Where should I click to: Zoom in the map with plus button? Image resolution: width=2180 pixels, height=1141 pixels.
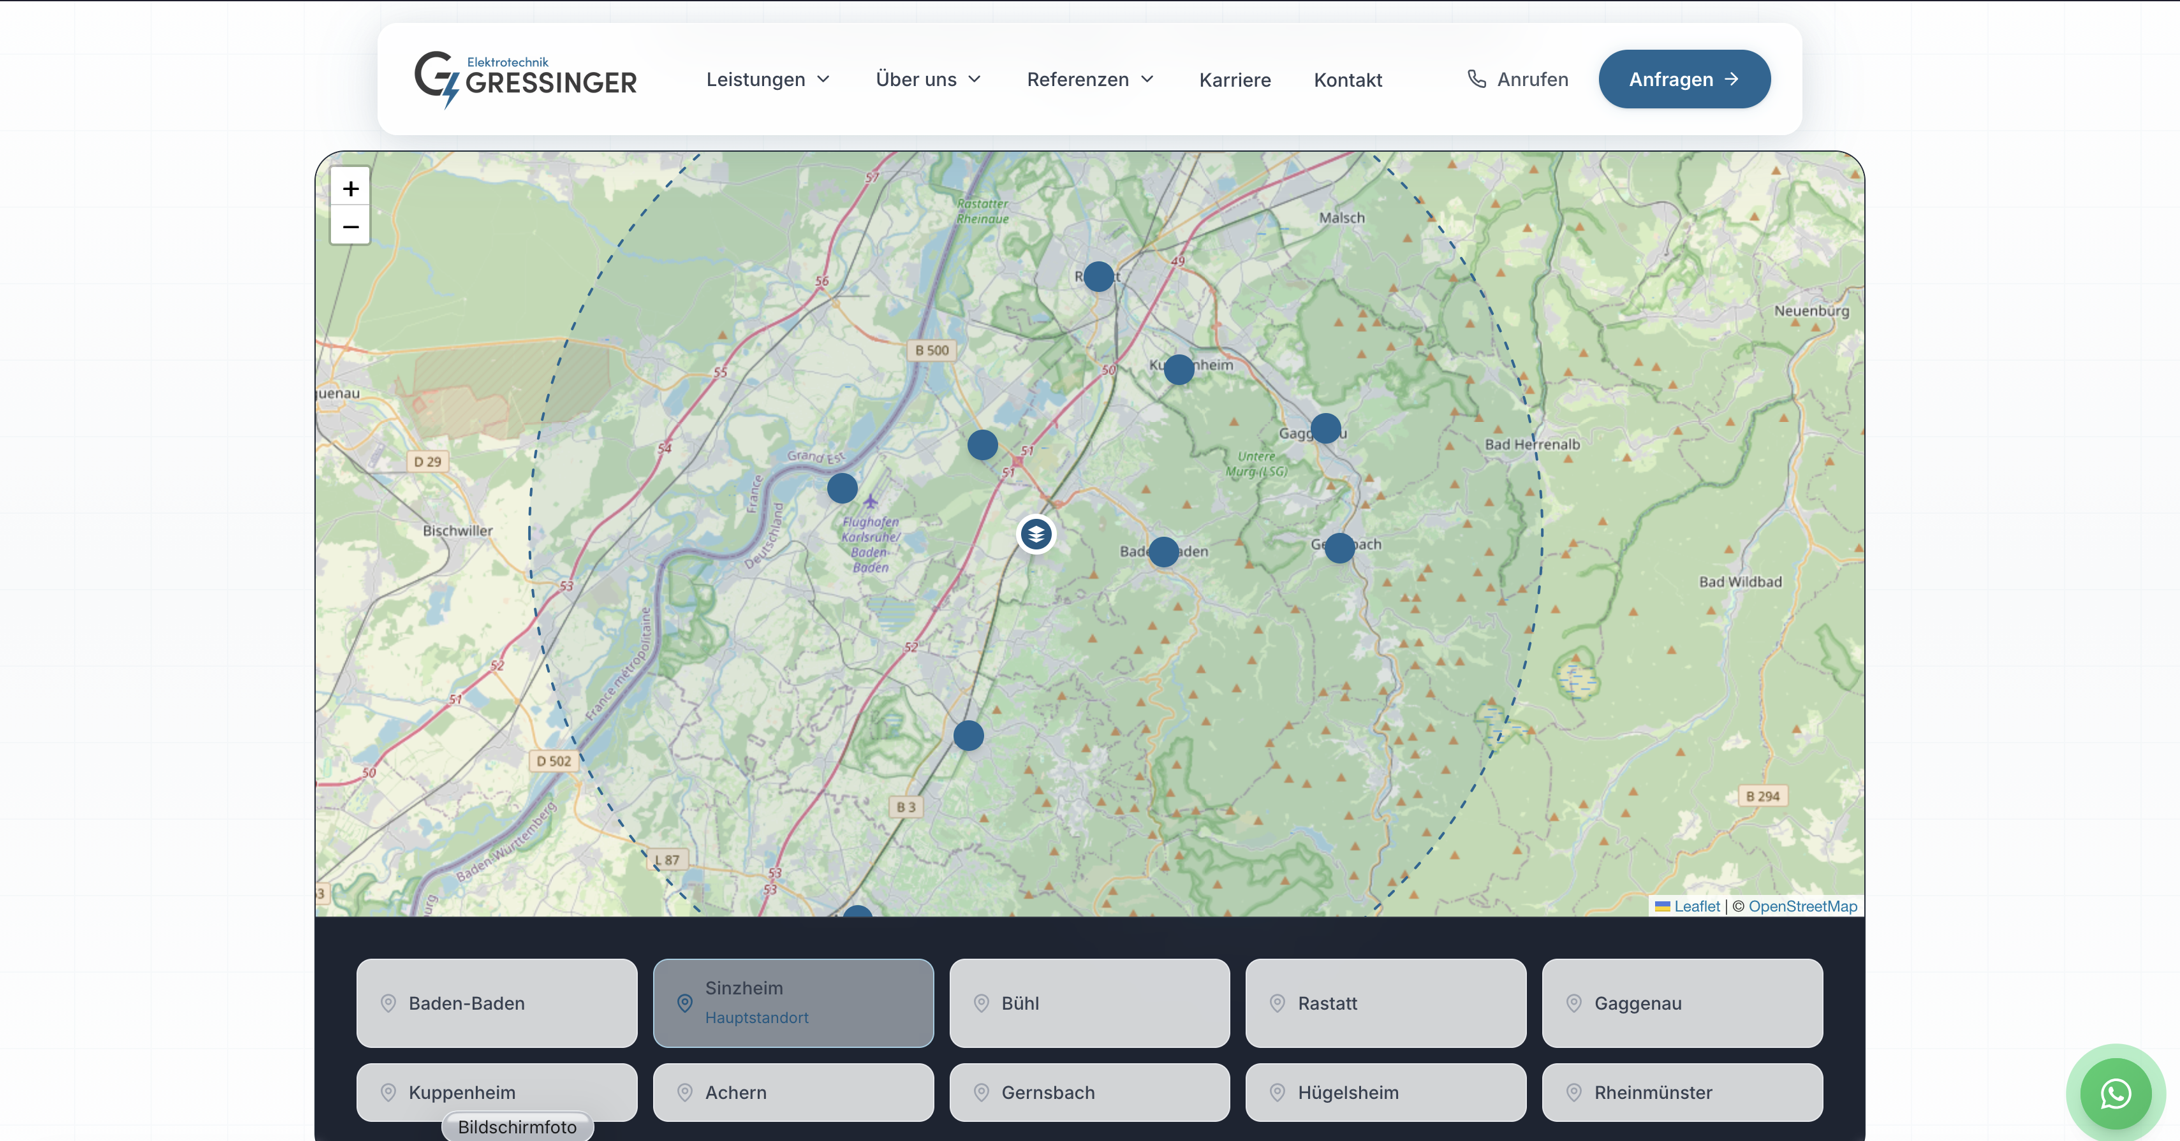[x=350, y=188]
